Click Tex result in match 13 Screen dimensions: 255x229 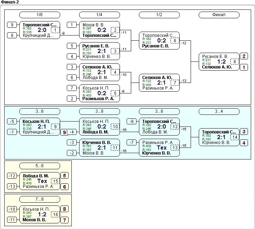click(162, 148)
